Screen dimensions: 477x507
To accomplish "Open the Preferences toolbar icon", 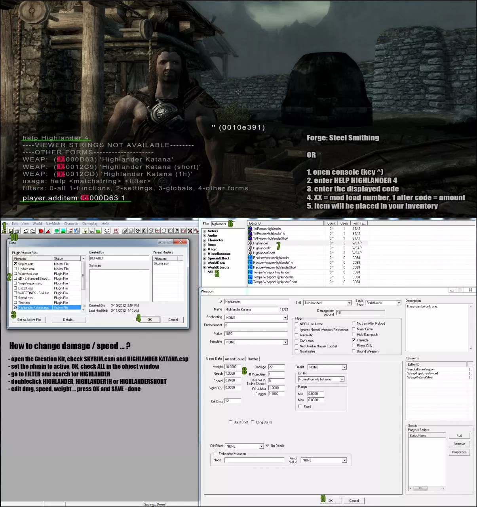I will point(17,231).
